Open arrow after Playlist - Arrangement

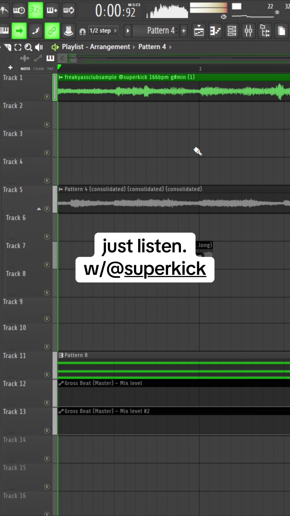pos(134,47)
